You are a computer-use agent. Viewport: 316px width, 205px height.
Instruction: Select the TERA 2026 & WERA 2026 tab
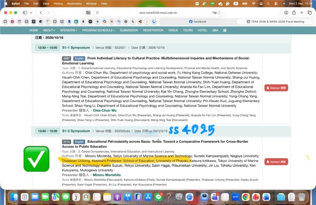pyautogui.click(x=275, y=21)
